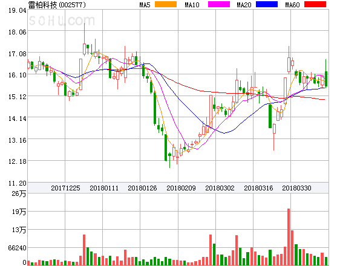Click the 66240 volume axis label
Screen dimensions: 363x266
pos(17,248)
